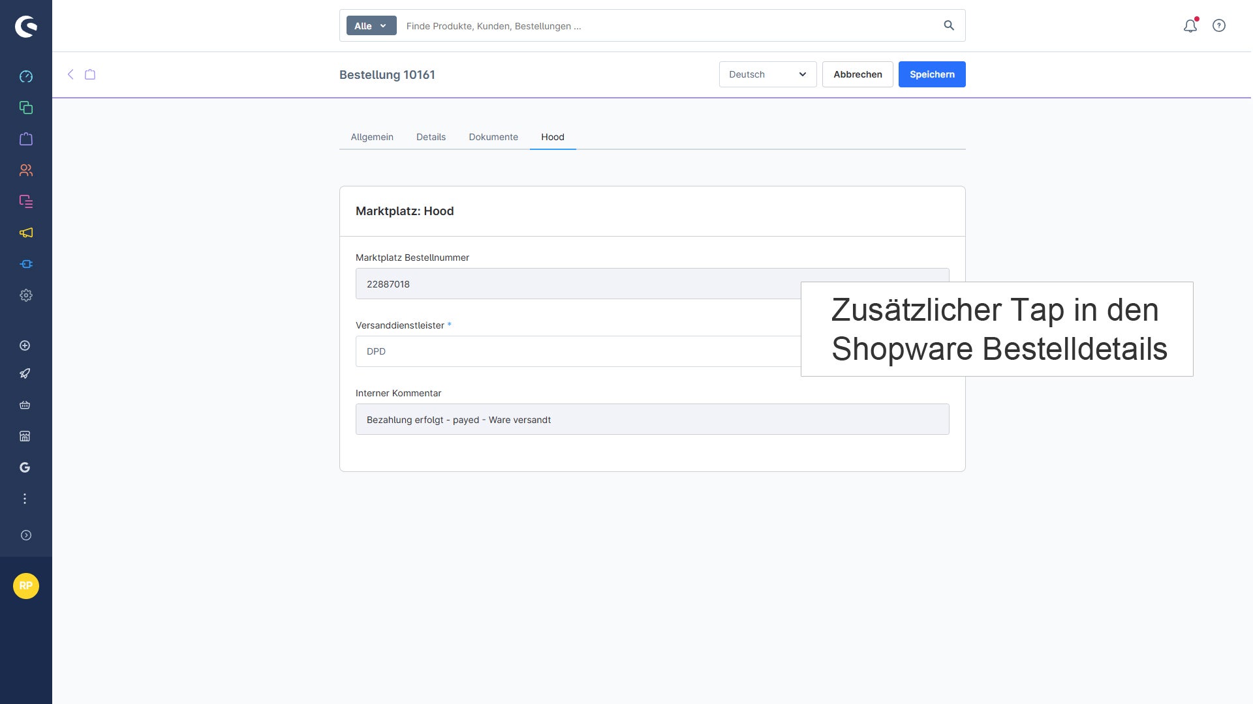Click the notification bell icon
Image resolution: width=1253 pixels, height=704 pixels.
pos(1190,25)
